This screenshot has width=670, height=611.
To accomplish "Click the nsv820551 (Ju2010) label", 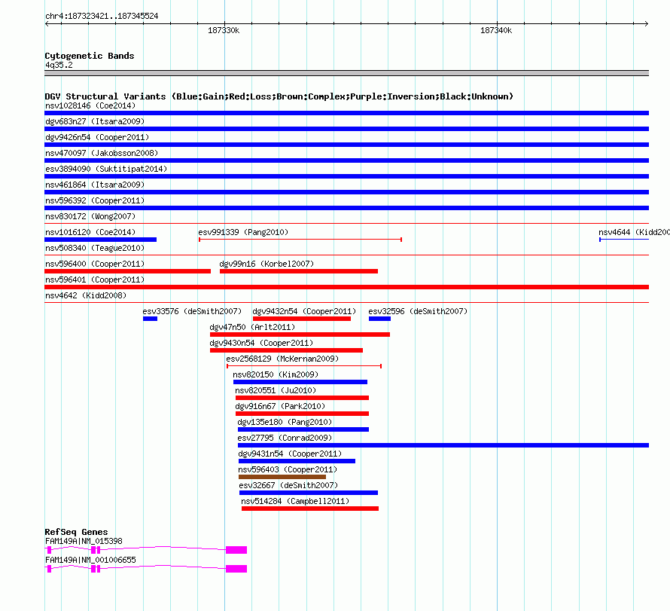I will 276,390.
